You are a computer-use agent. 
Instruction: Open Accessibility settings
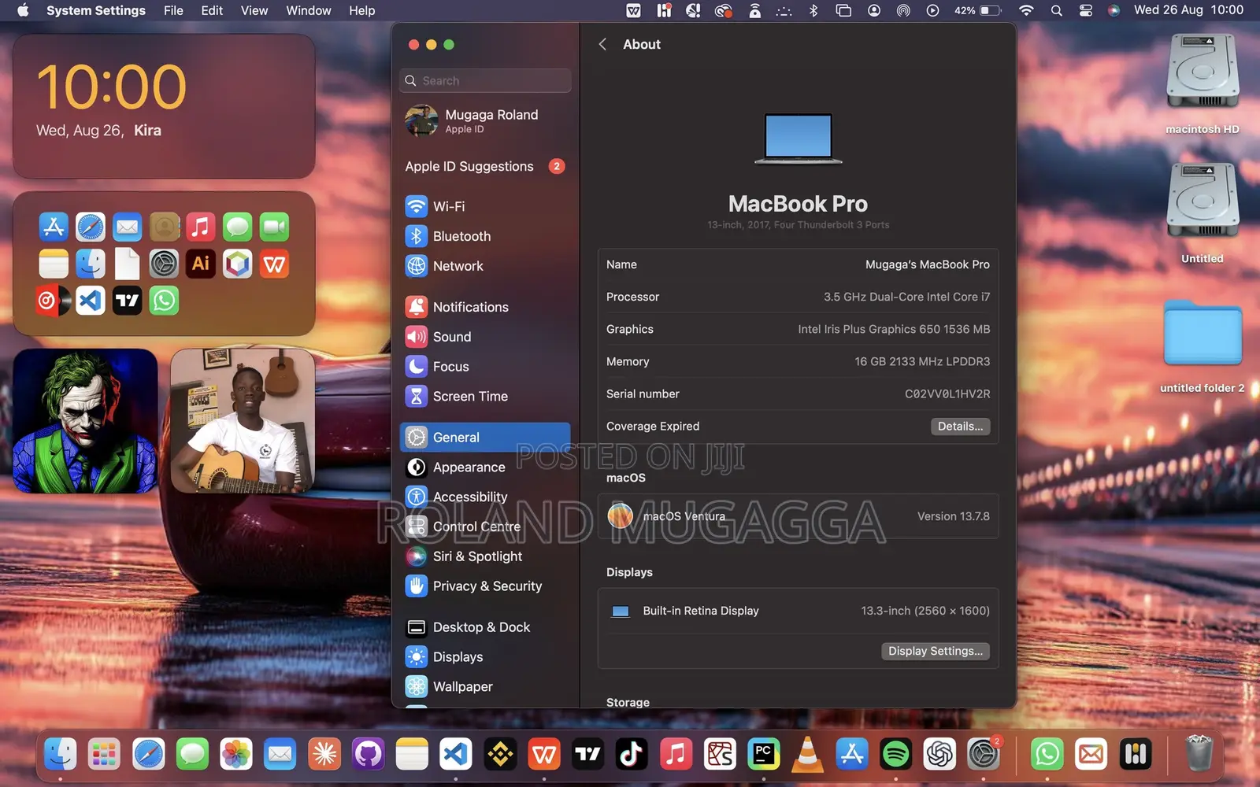(x=485, y=497)
